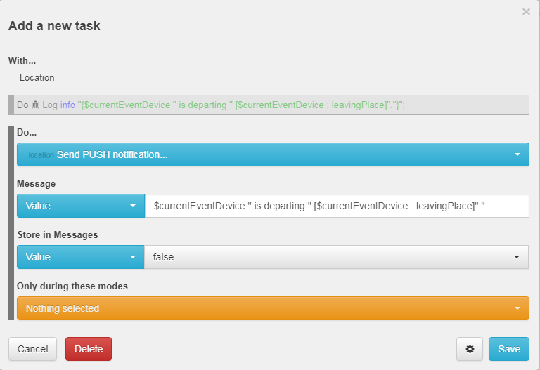The height and width of the screenshot is (370, 540).
Task: Click the bug icon in Log statement
Action: [x=35, y=105]
